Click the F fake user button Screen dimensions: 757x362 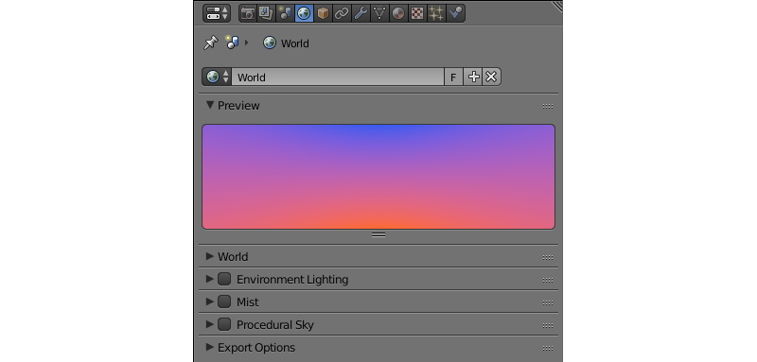click(x=453, y=78)
